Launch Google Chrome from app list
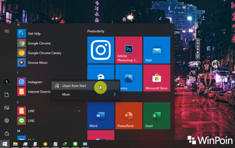Screen dimensions: 235x148 (49, 43)
